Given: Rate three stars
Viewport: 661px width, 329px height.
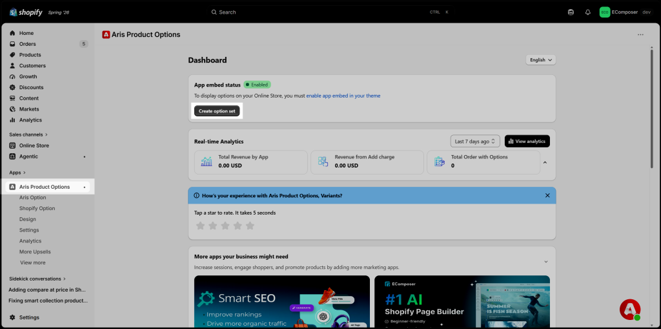Looking at the screenshot, I should pos(225,226).
